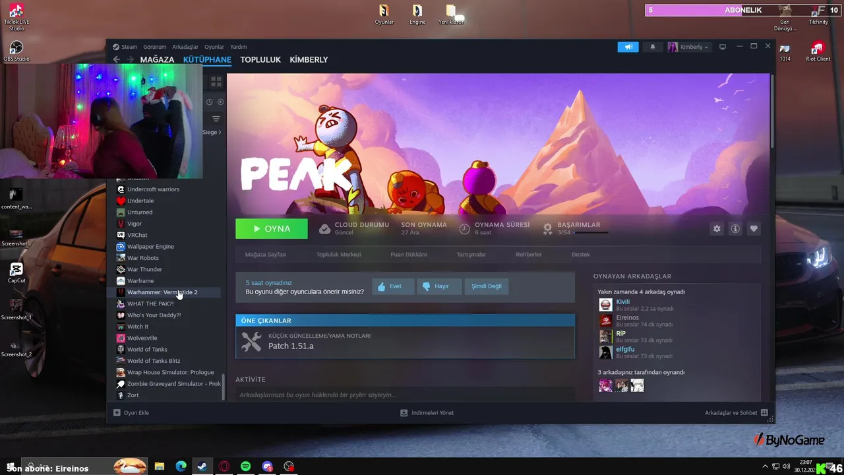Open File Explorer from the taskbar
Image resolution: width=844 pixels, height=475 pixels.
tap(160, 466)
